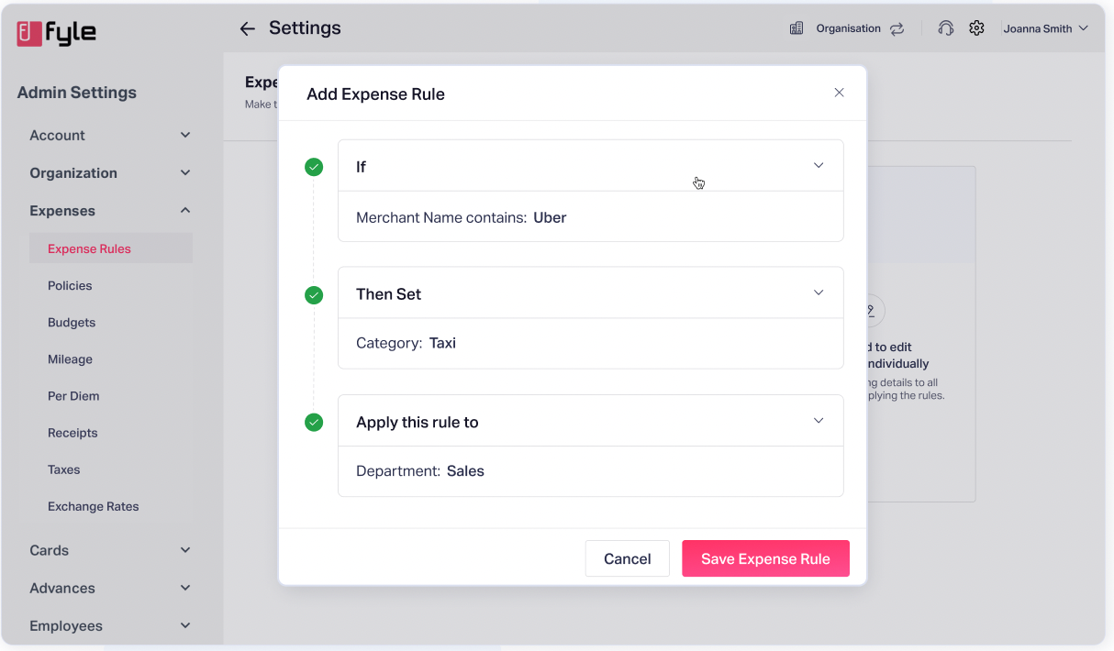Click the green checkmark beside If
Image resolution: width=1114 pixels, height=651 pixels.
314,167
